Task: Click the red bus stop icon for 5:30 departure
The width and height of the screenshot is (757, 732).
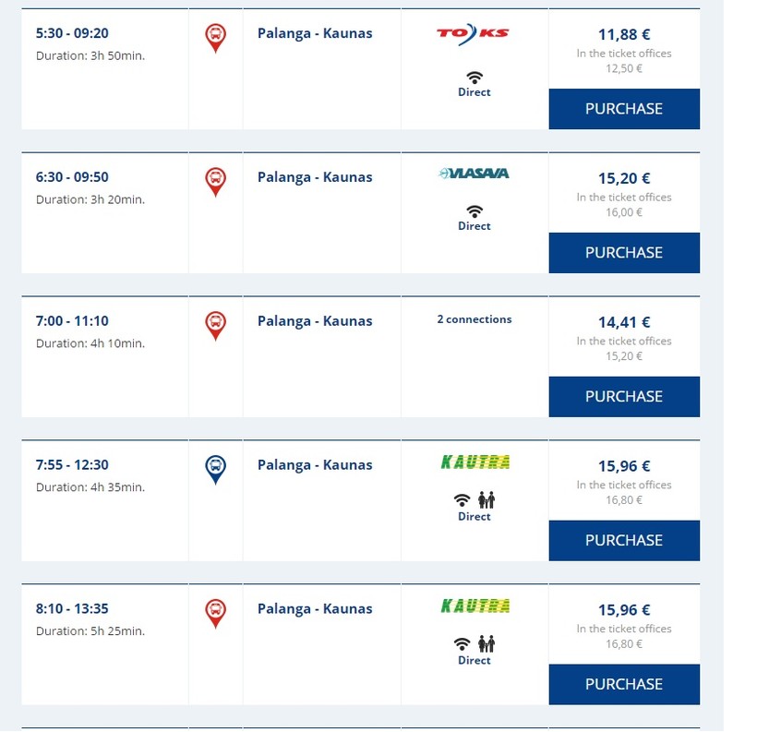Action: (215, 37)
